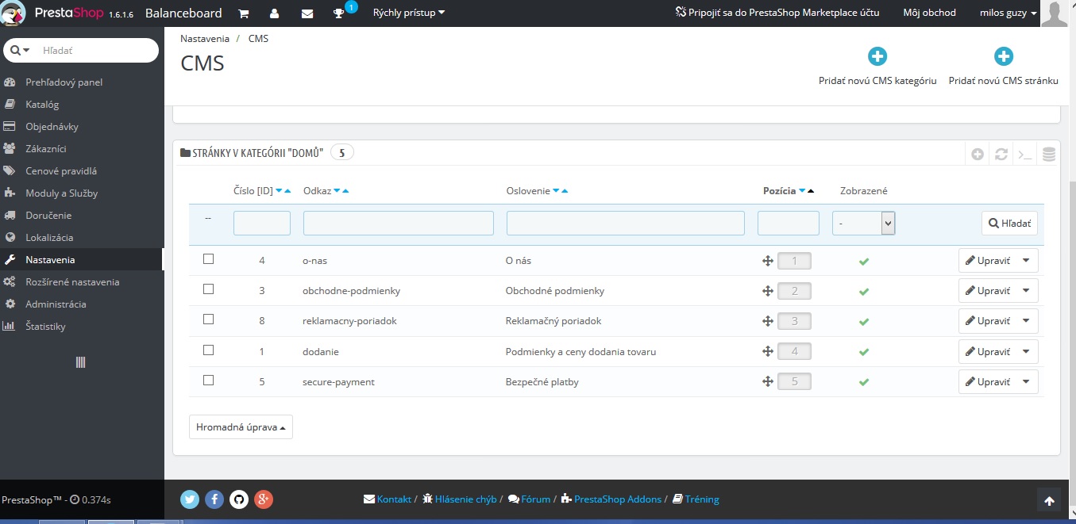Click the Oslovenie filter input field
Screen dimensions: 1076x524
coord(626,223)
